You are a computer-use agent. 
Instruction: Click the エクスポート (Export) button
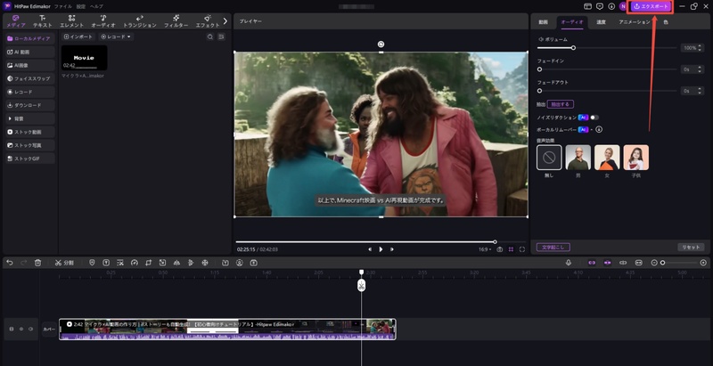click(x=650, y=6)
